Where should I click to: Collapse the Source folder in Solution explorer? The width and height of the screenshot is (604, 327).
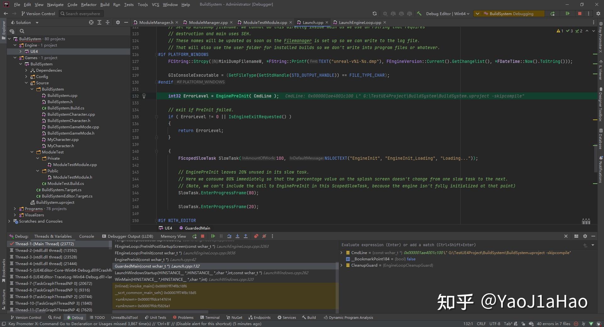pyautogui.click(x=26, y=83)
